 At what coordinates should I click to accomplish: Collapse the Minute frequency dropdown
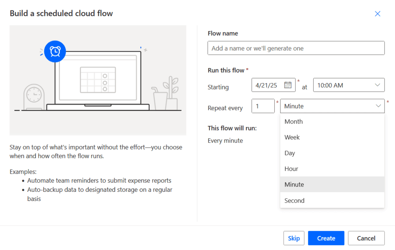pyautogui.click(x=332, y=106)
